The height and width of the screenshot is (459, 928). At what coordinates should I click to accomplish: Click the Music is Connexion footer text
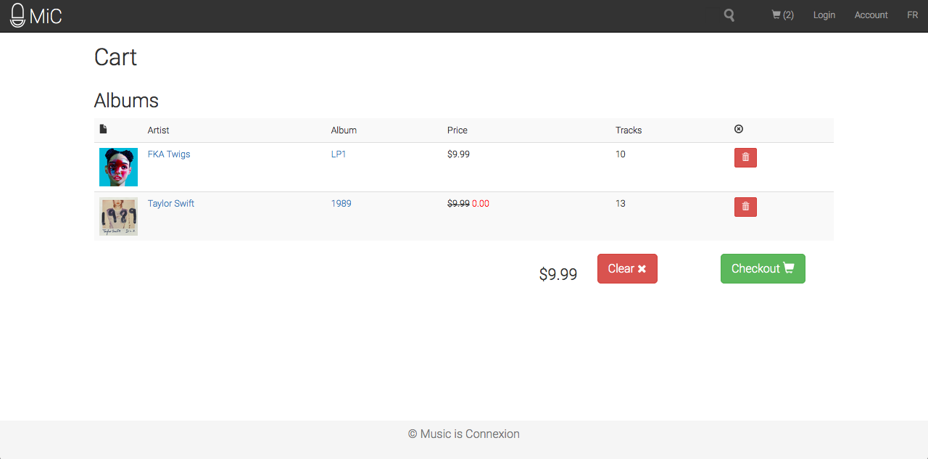pos(464,434)
